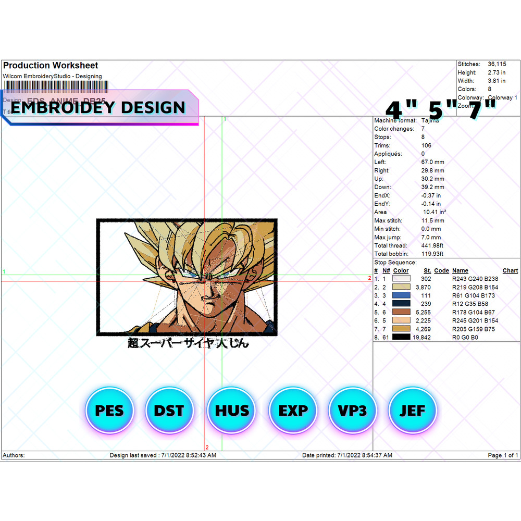
Task: Select the JEF format badge
Action: pyautogui.click(x=413, y=411)
